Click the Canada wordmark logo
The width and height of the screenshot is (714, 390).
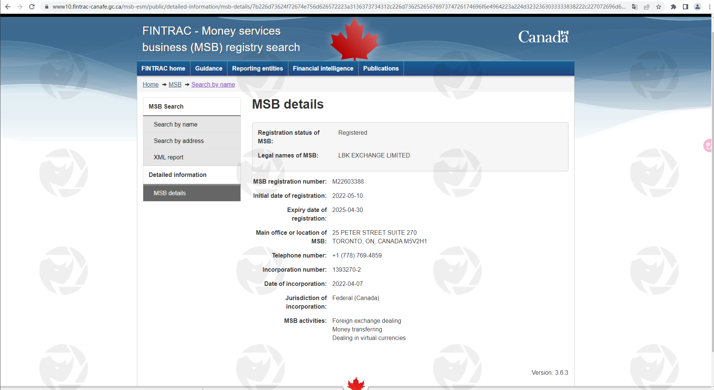click(543, 37)
